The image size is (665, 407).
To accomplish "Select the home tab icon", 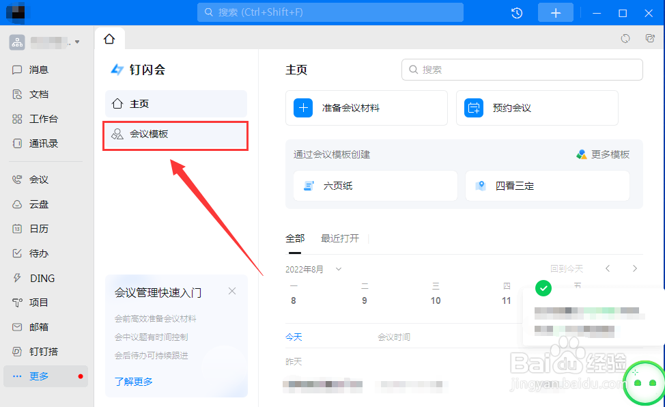I will 109,39.
